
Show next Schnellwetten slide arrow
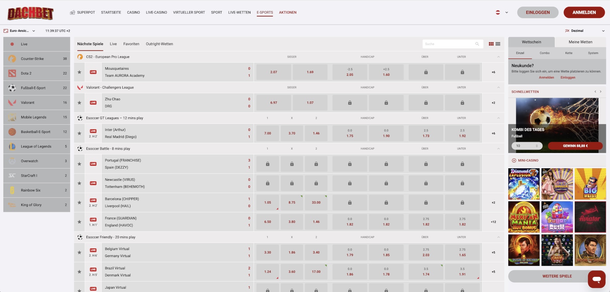[x=601, y=92]
